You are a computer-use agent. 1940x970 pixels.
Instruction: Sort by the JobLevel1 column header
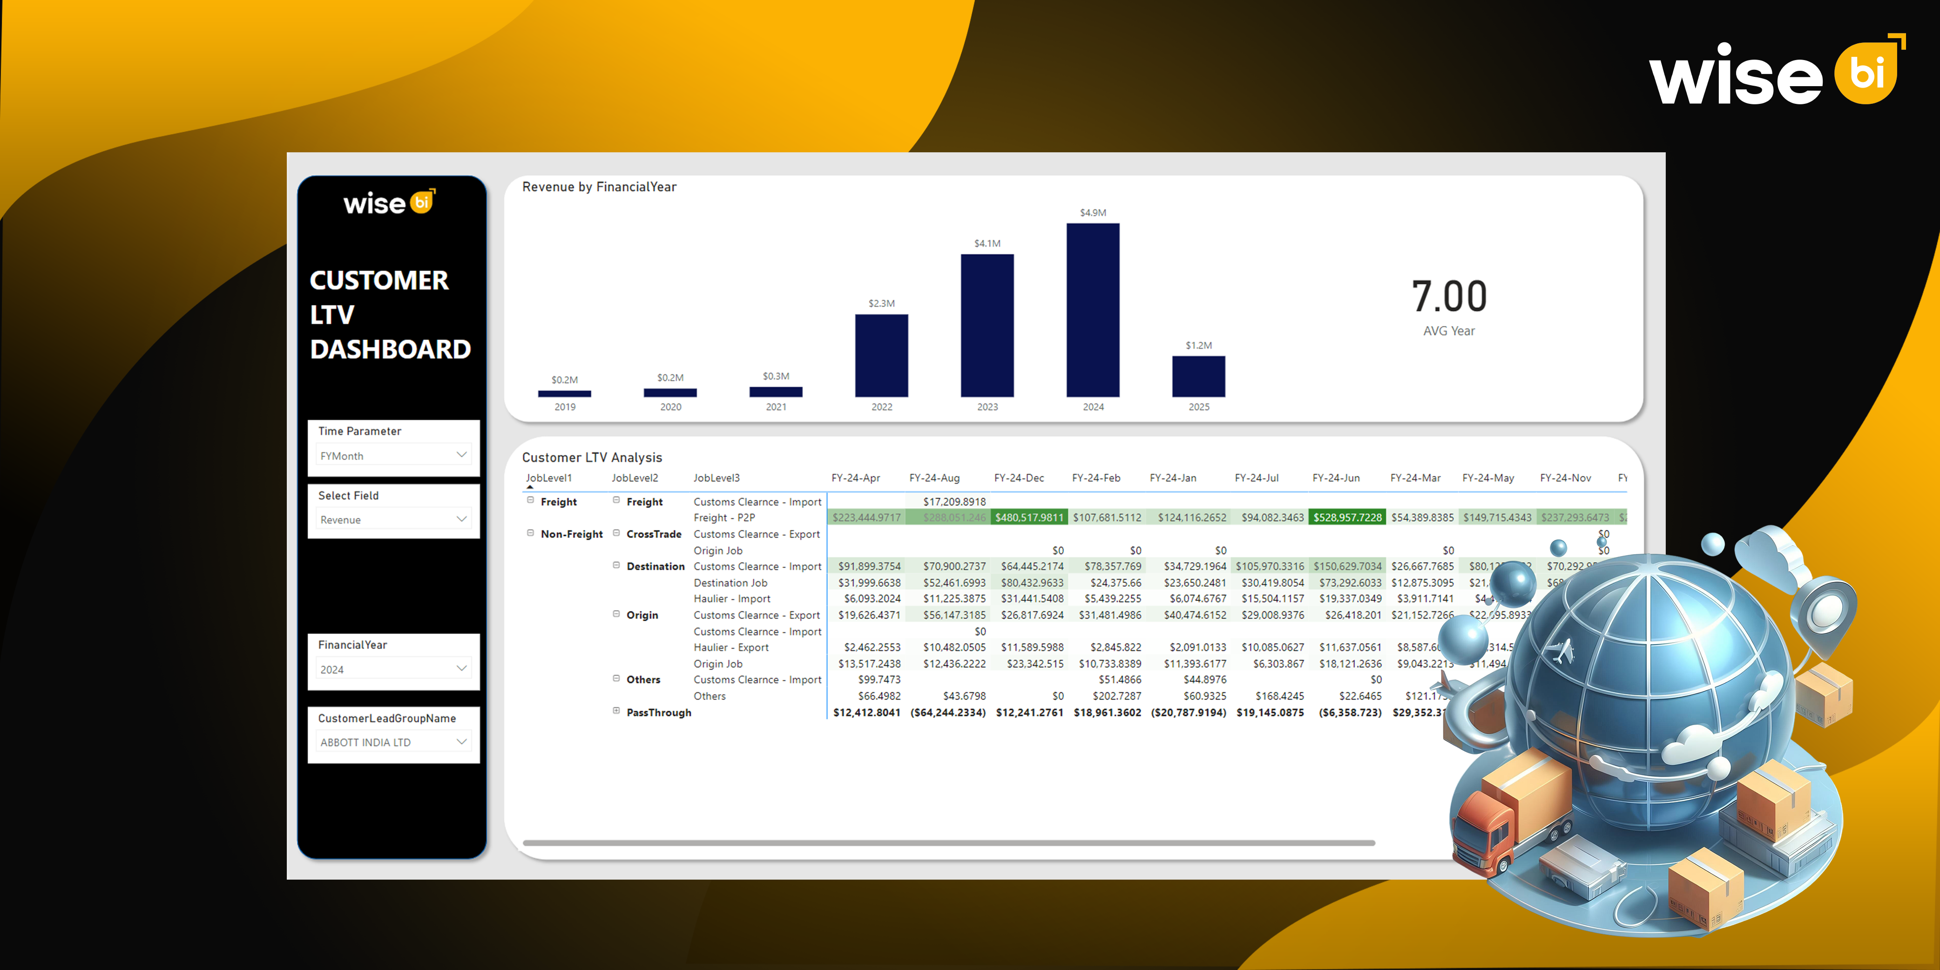(x=549, y=477)
